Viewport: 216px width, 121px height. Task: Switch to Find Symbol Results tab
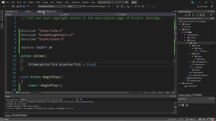[x=20, y=115]
